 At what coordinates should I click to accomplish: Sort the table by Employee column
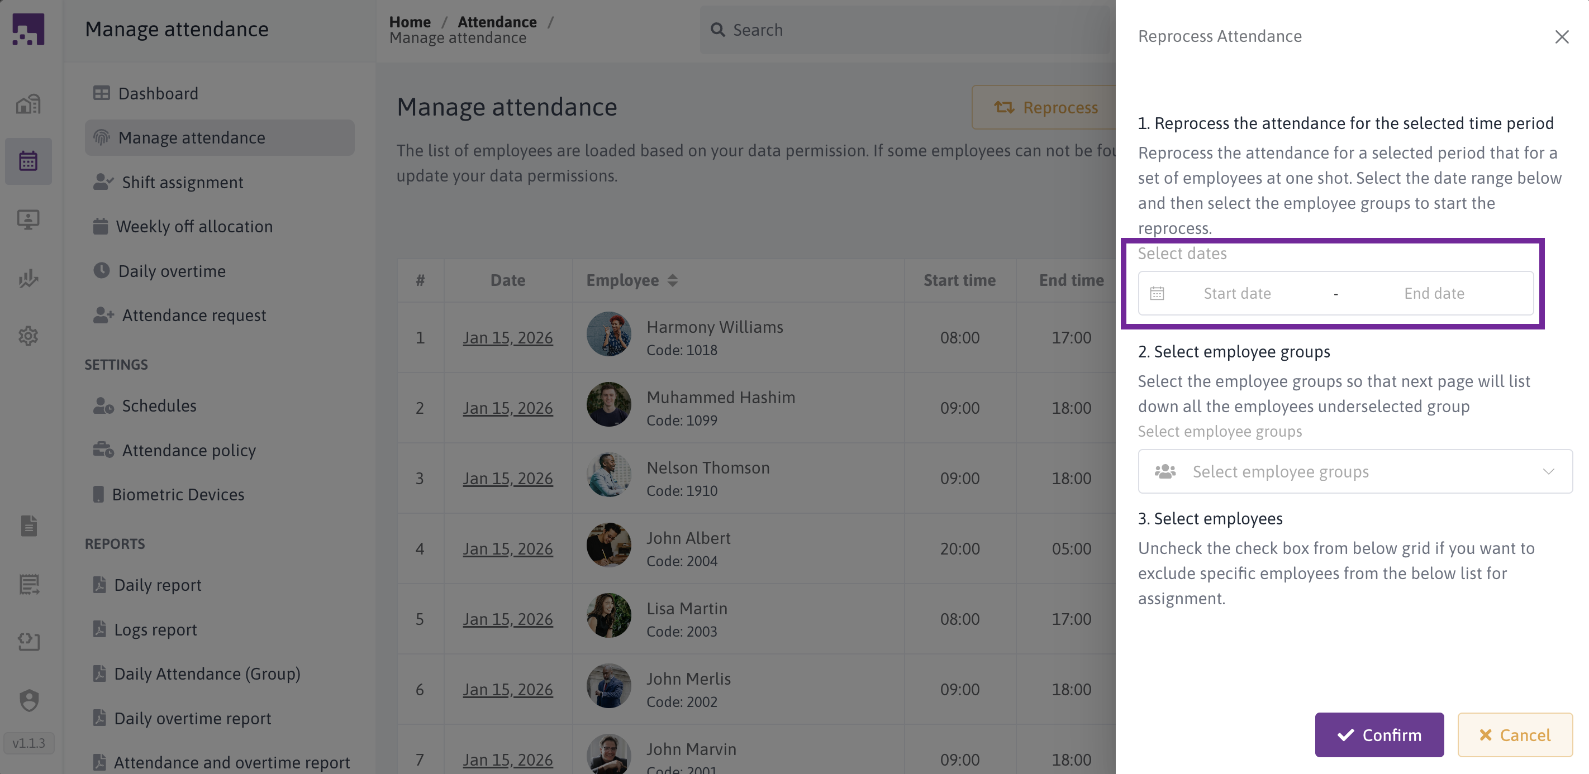tap(672, 280)
